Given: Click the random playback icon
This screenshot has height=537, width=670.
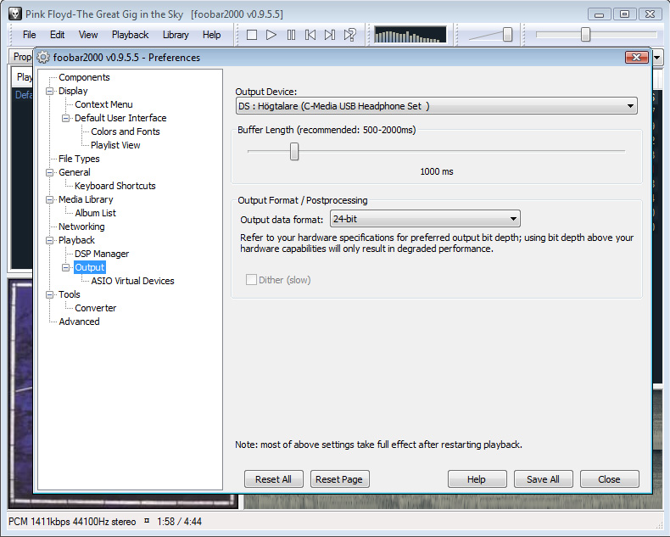Looking at the screenshot, I should pyautogui.click(x=349, y=35).
